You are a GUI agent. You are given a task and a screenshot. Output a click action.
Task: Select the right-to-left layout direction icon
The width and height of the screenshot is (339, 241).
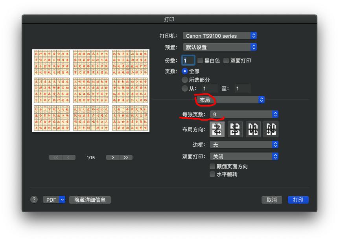tap(234, 129)
